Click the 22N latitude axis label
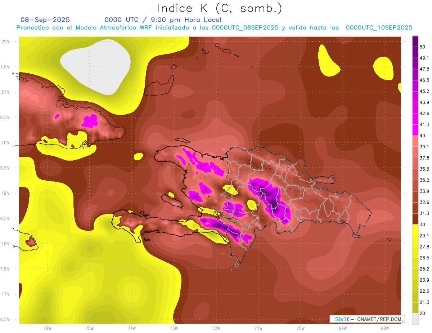This screenshot has height=333, width=432. click(6, 41)
